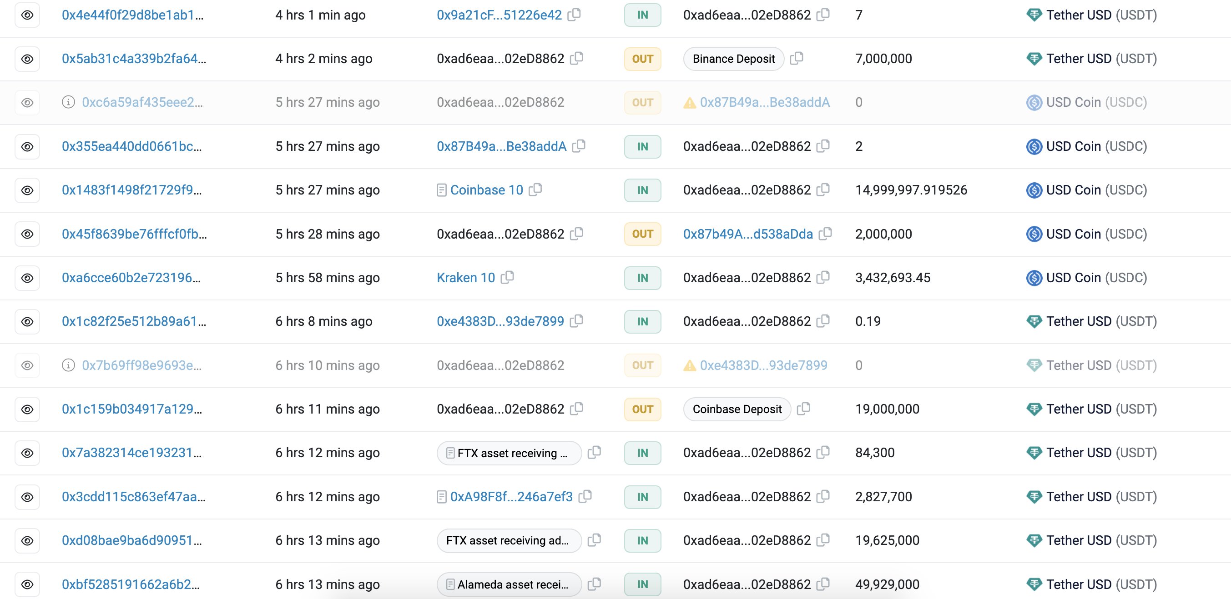Open transaction 0x3cdd115c863ef47aa

133,497
